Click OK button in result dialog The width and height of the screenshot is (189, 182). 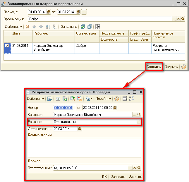[x=104, y=177]
